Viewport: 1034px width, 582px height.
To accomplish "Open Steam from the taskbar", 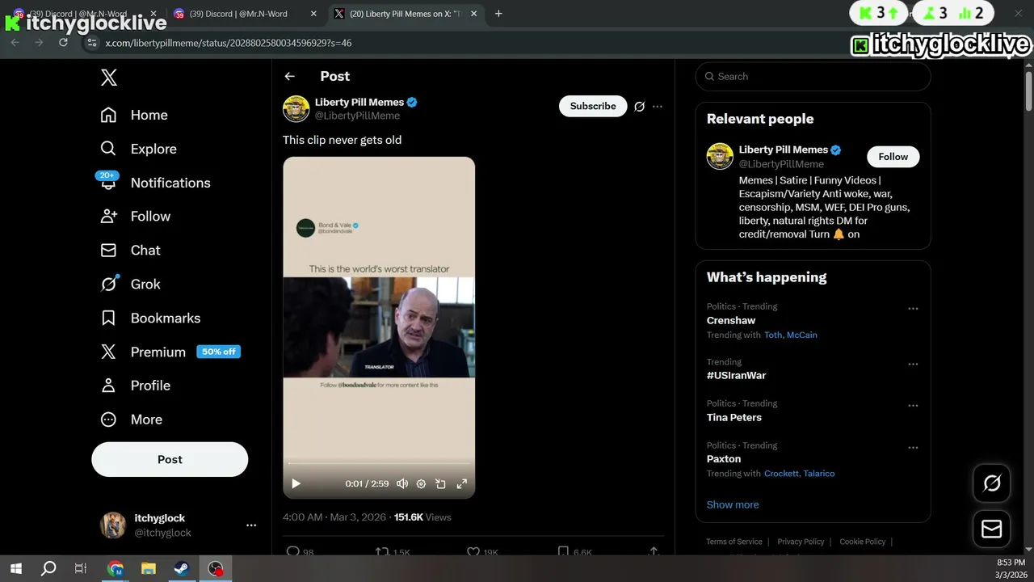I will [x=181, y=568].
